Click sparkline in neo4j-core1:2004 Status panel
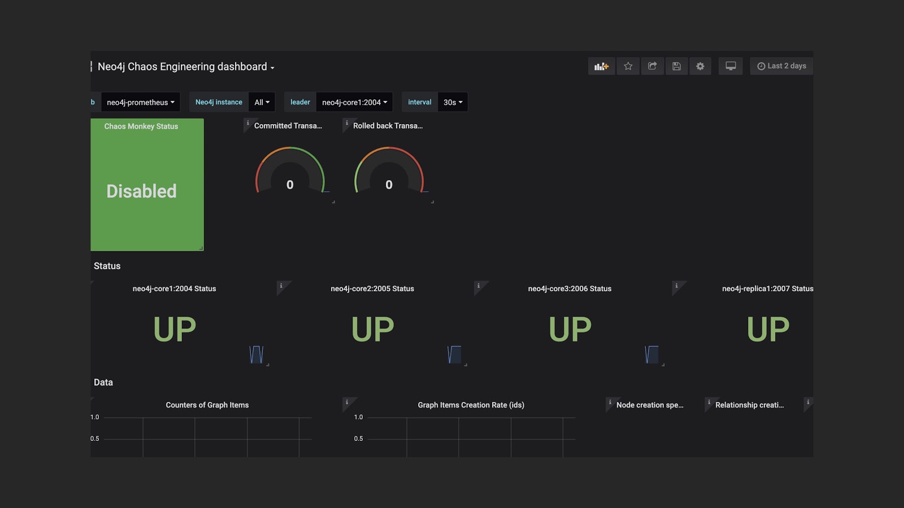The image size is (904, 508). (257, 354)
